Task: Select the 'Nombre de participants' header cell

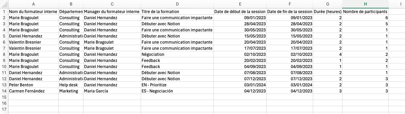Action: (365, 12)
